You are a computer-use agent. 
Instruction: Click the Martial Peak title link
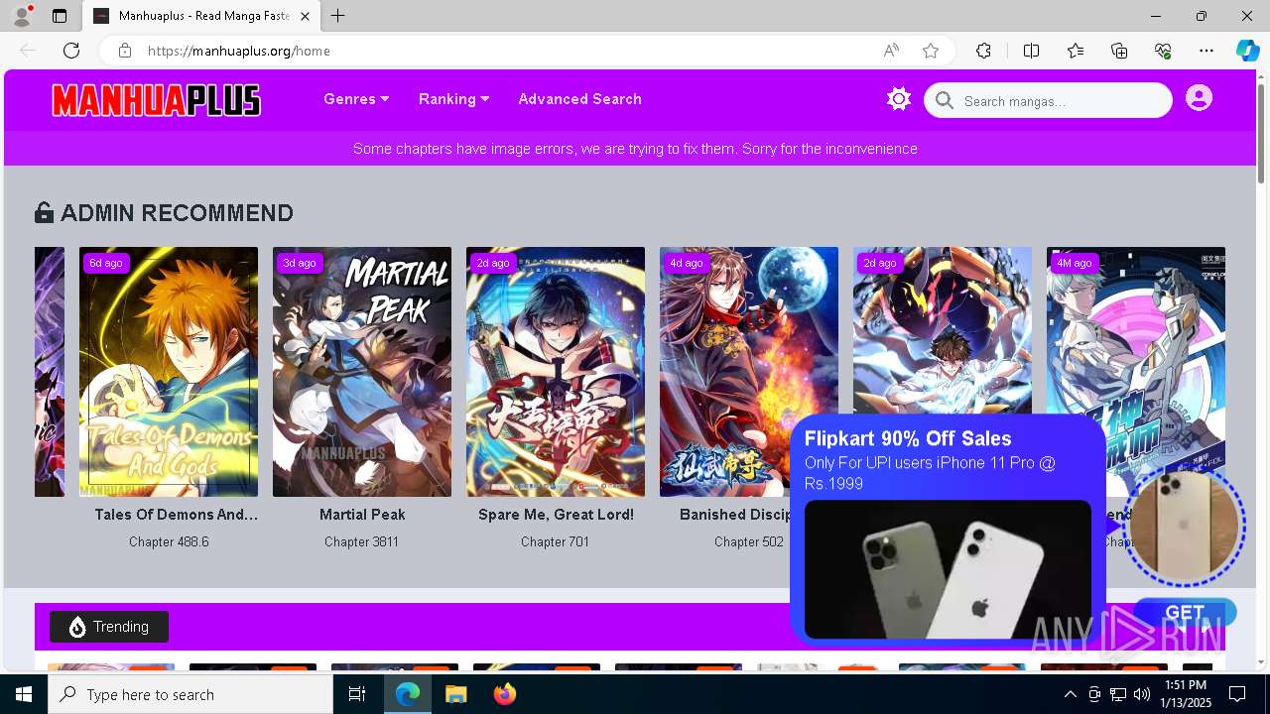(x=362, y=515)
